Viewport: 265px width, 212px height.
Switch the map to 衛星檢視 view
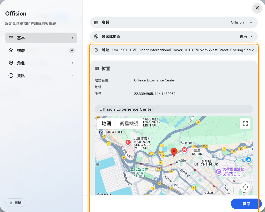click(x=129, y=124)
